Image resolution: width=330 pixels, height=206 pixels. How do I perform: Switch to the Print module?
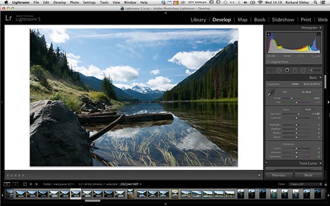[x=306, y=20]
